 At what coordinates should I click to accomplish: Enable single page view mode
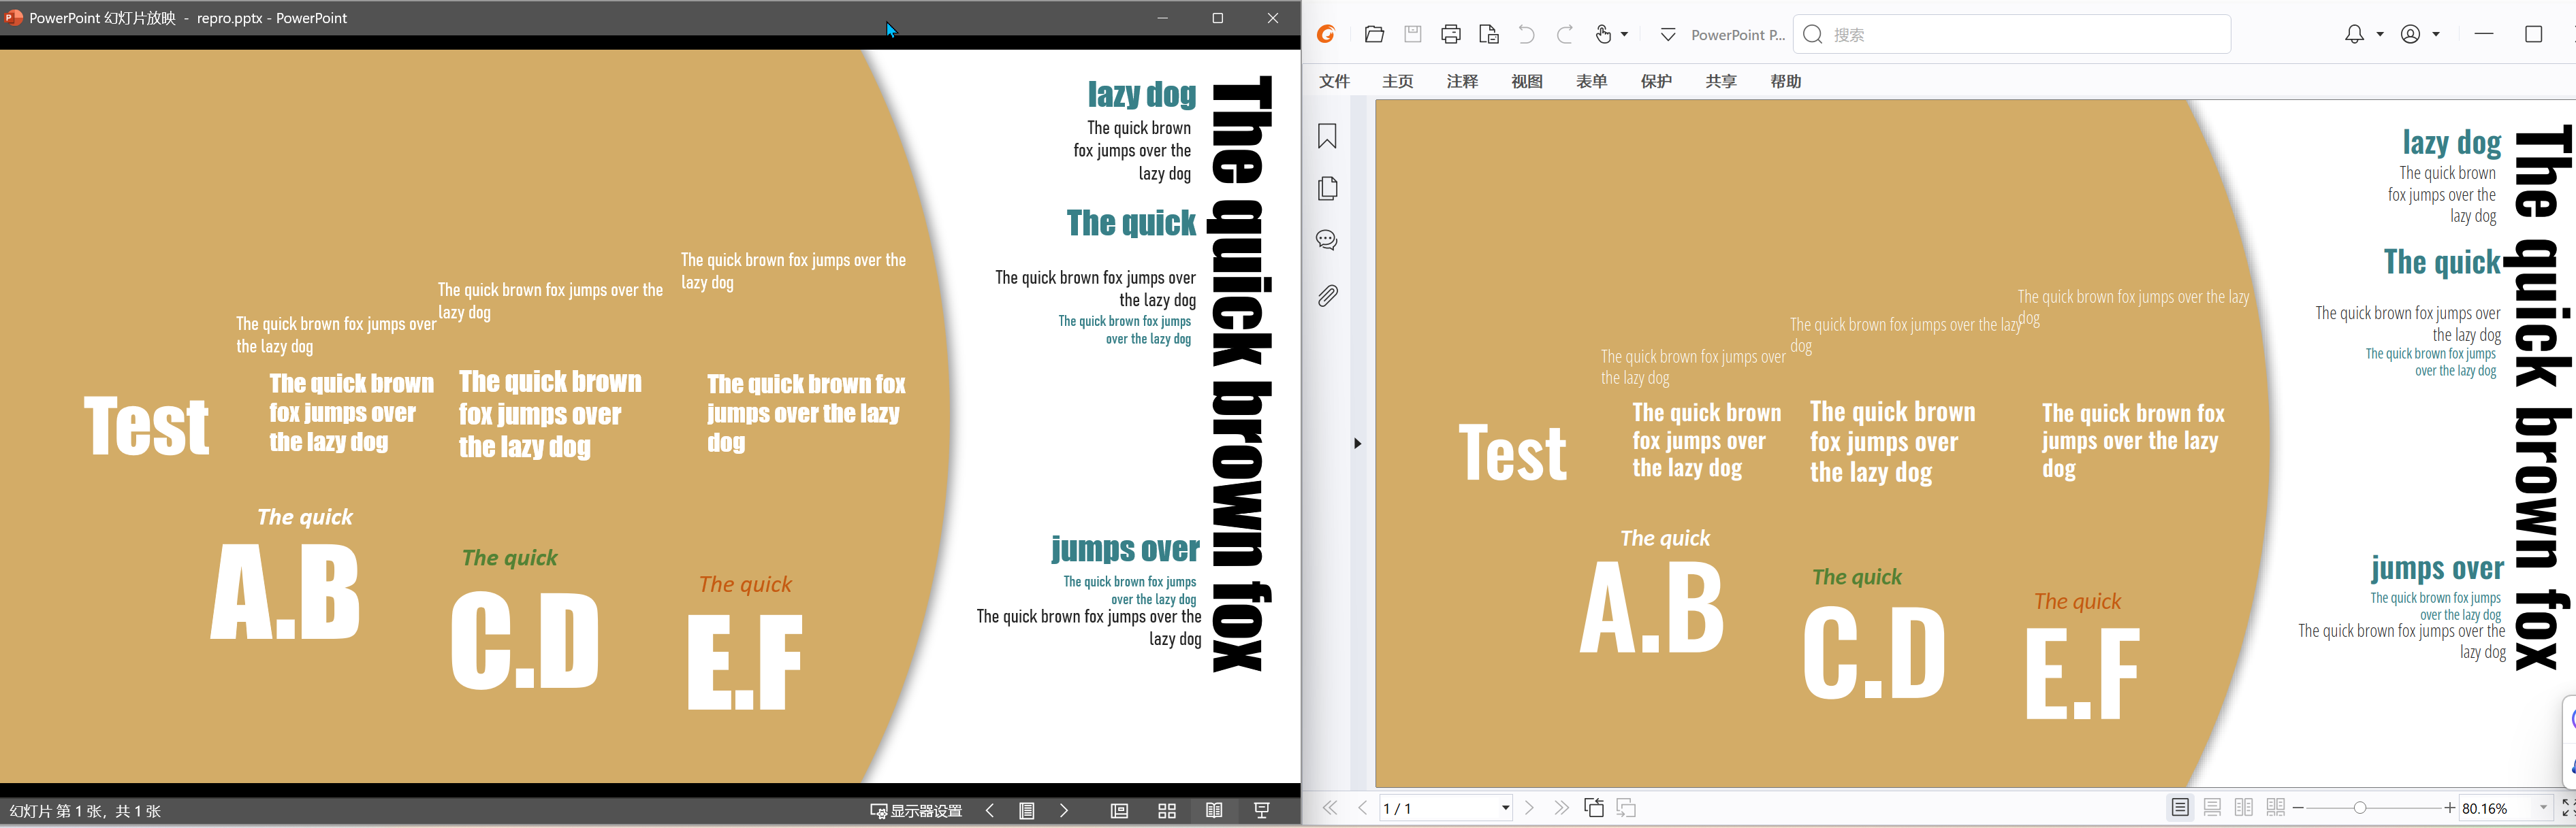[x=2181, y=808]
